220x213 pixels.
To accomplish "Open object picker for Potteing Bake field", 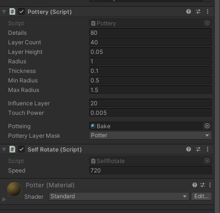I will point(207,126).
